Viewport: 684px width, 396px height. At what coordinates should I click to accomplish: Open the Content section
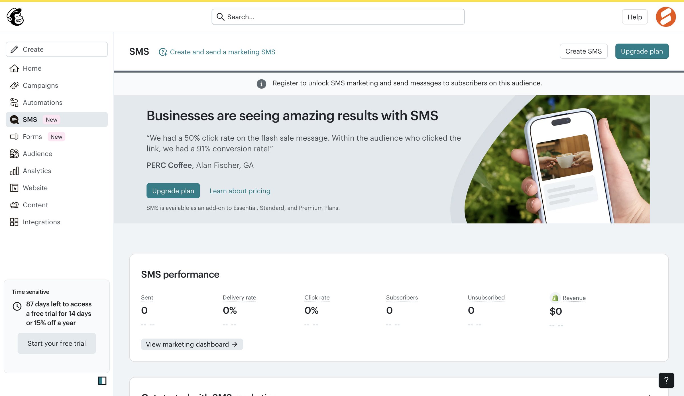[x=57, y=205]
